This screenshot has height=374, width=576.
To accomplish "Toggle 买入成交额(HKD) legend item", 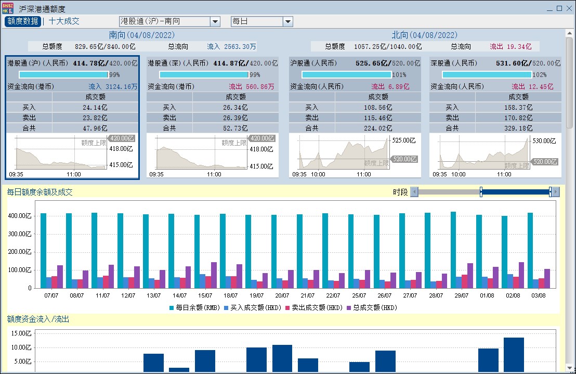I will (x=253, y=307).
